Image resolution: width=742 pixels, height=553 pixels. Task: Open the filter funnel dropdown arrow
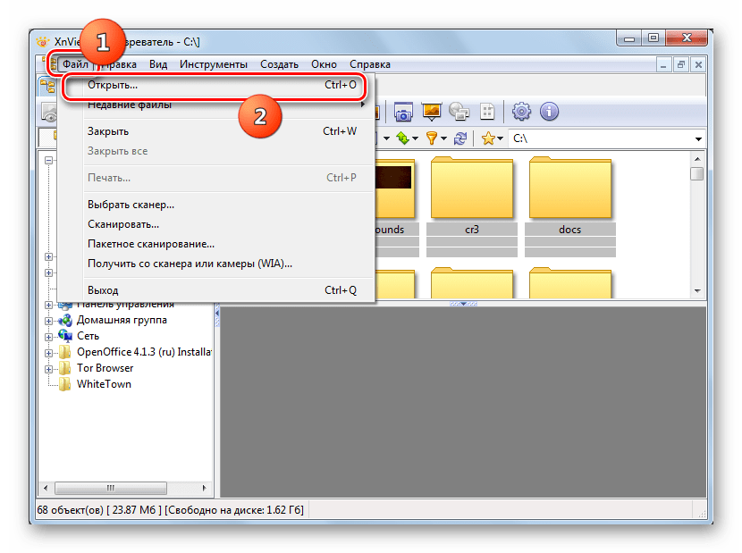coord(443,138)
